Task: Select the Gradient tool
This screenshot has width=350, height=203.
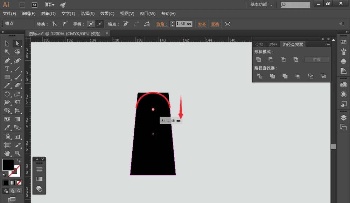Action: pos(17,119)
